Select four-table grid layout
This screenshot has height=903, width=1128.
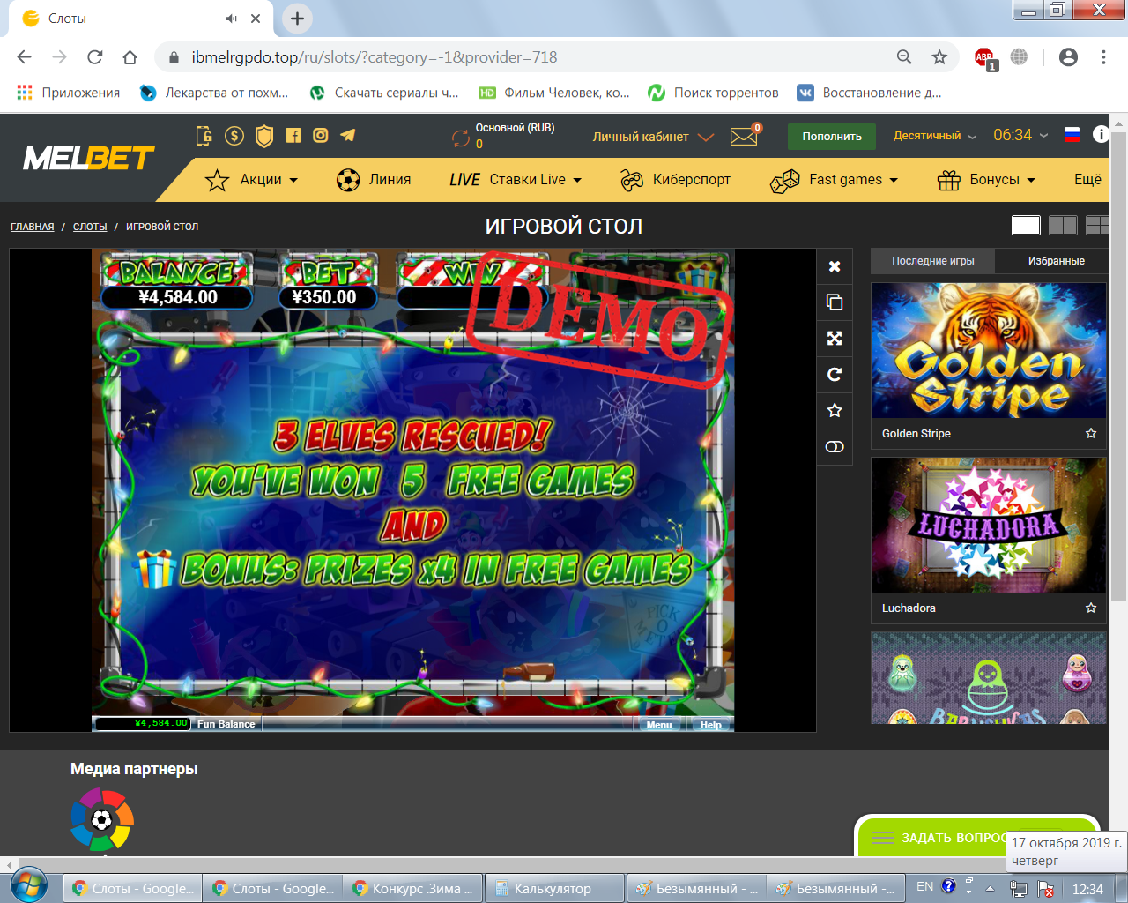[1098, 226]
